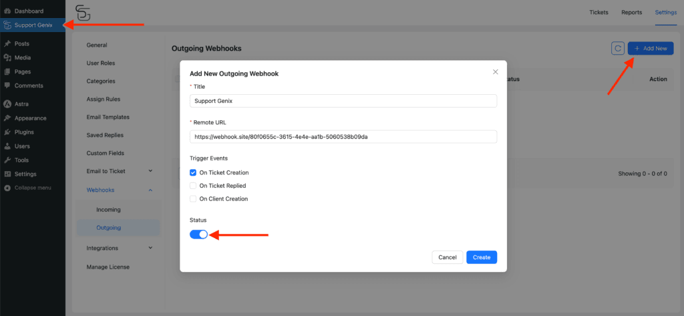The width and height of the screenshot is (684, 316).
Task: Focus the Remote URL input field
Action: click(x=343, y=136)
